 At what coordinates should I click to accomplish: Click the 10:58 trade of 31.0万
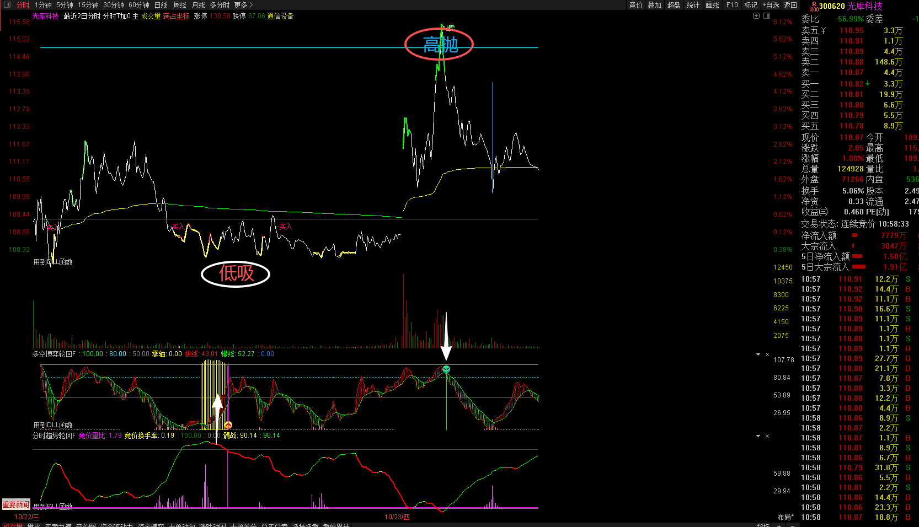pos(856,468)
